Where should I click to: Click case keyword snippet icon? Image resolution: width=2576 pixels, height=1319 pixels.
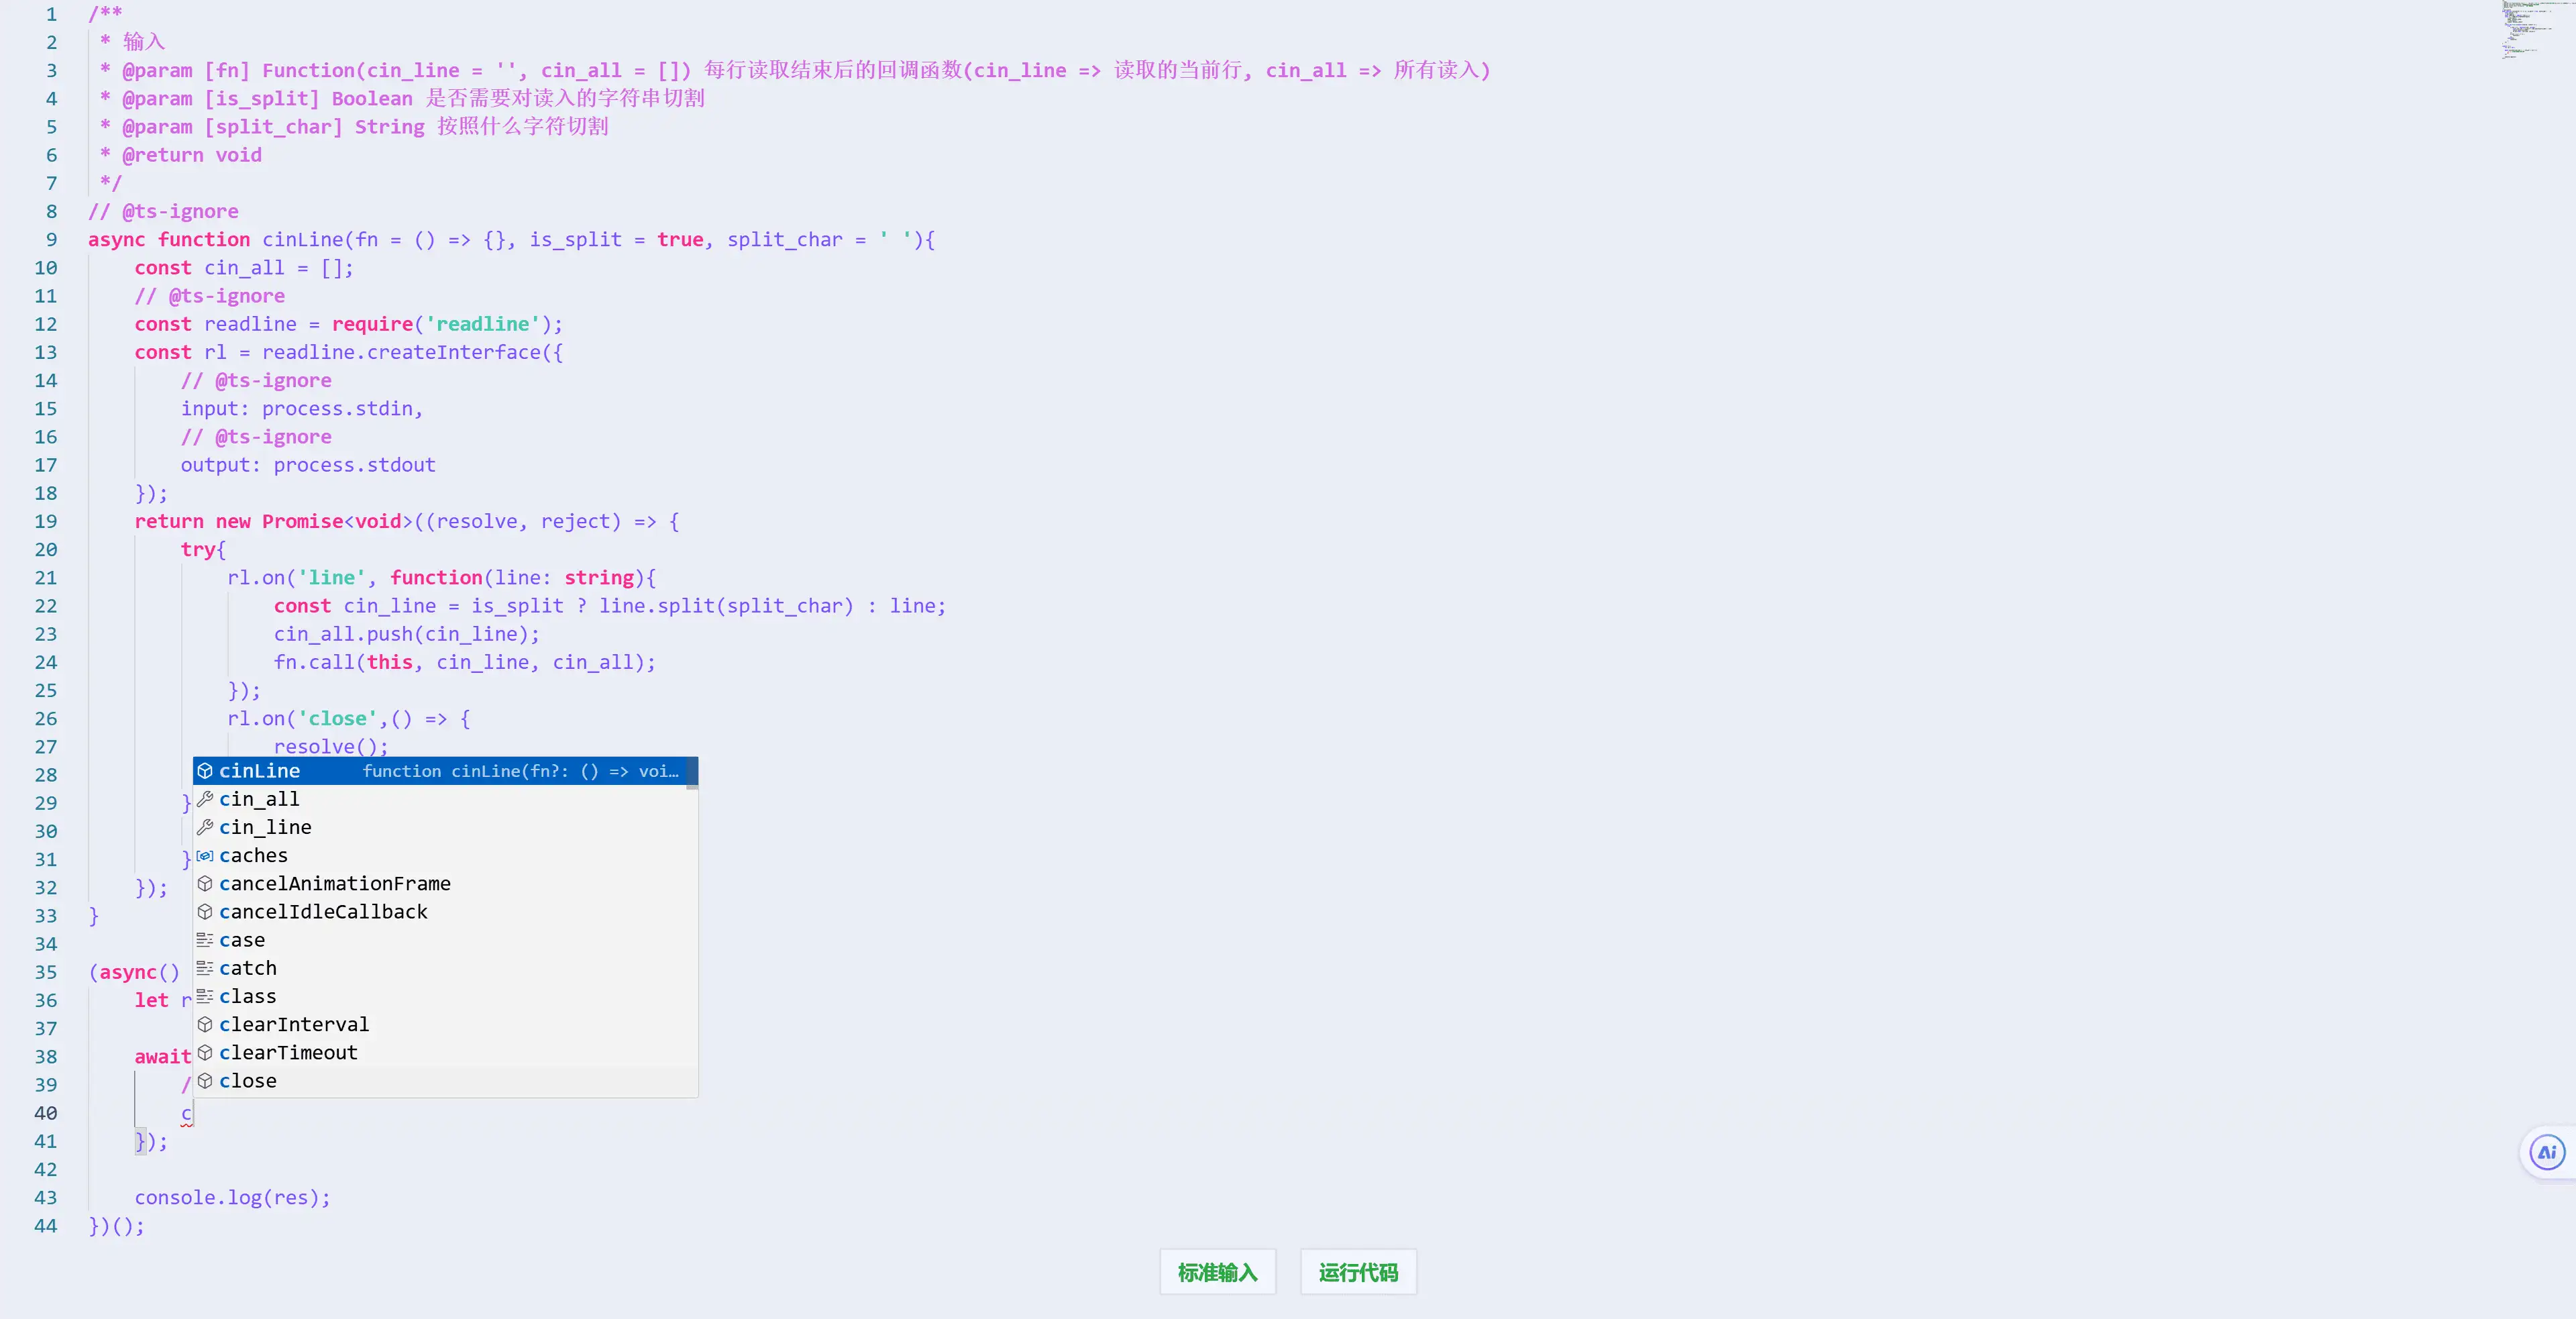point(205,940)
